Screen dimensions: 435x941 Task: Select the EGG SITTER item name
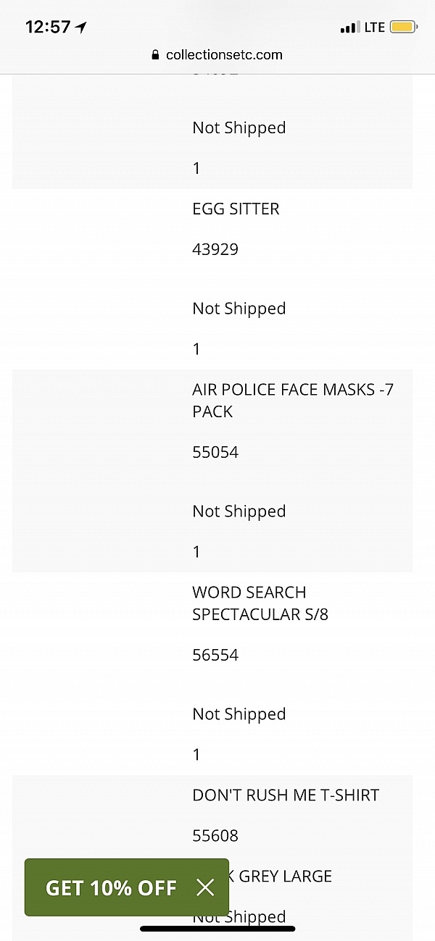tap(236, 209)
